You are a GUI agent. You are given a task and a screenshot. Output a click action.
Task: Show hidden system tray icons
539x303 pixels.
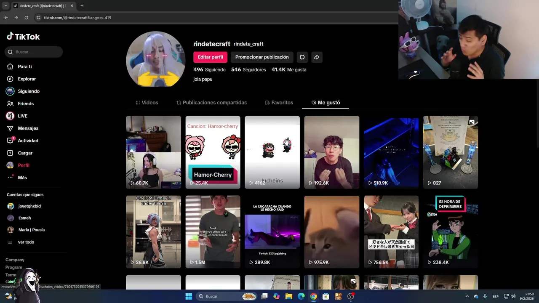(x=467, y=296)
